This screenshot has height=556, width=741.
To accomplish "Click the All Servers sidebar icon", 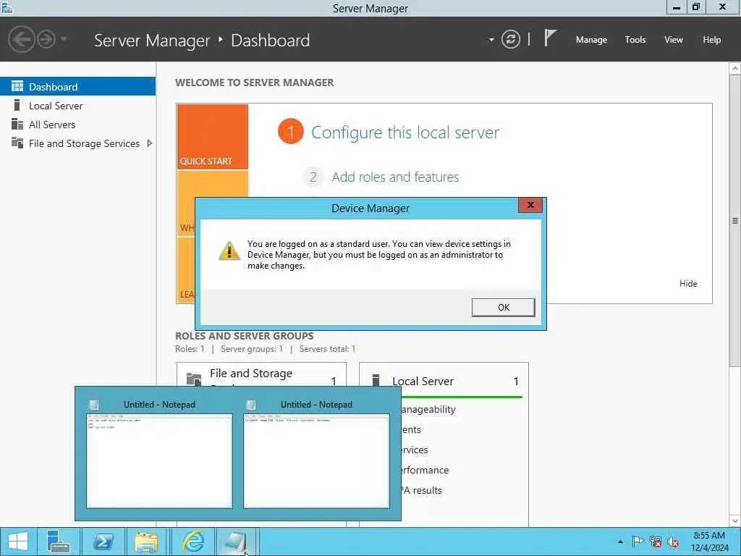I will click(x=17, y=124).
